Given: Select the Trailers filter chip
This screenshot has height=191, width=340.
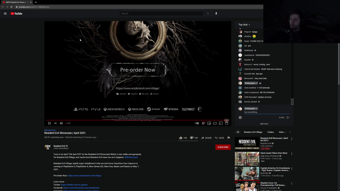Looking at the screenshot, I should [270, 132].
